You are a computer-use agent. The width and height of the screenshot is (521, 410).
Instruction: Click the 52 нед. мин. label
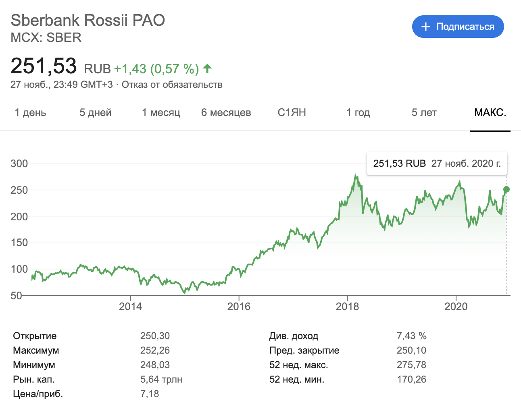(x=297, y=379)
